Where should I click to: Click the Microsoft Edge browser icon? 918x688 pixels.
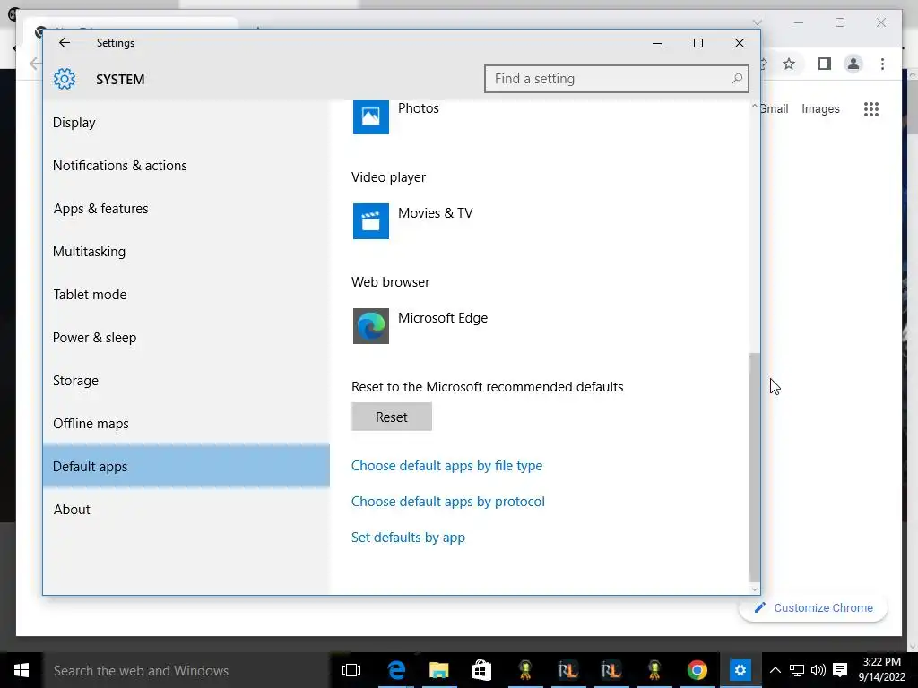tap(370, 326)
